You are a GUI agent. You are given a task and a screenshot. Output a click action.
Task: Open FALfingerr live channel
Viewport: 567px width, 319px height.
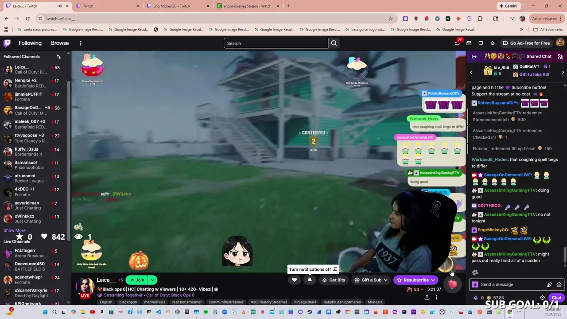35,253
